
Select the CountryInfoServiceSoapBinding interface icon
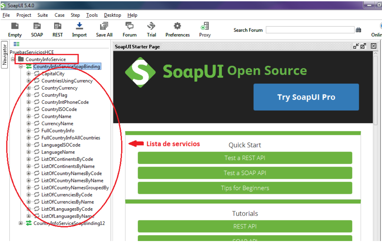click(29, 66)
